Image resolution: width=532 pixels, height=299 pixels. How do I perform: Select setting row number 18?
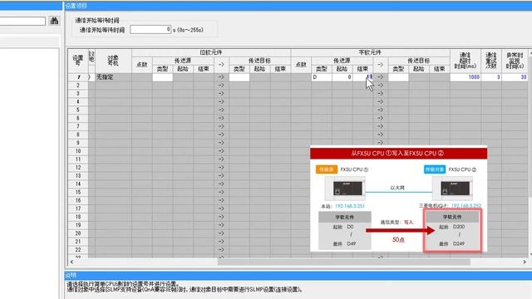tap(78, 217)
